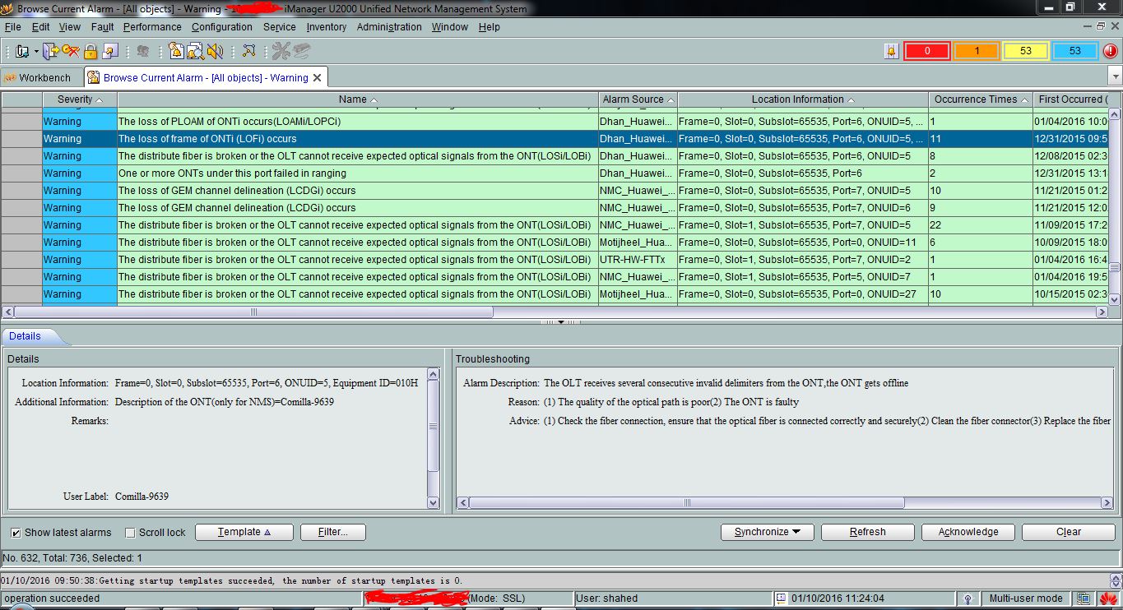Click the lightbulb icon in status bar
This screenshot has width=1123, height=610.
pyautogui.click(x=968, y=598)
